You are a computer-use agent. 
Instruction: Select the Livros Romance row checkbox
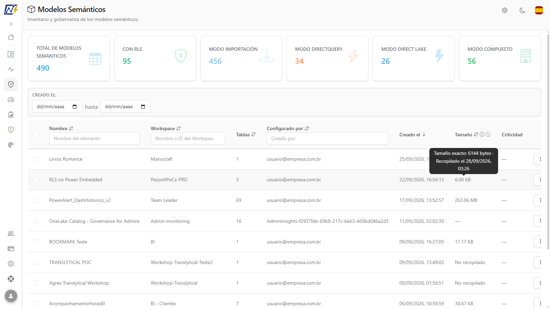tap(36, 159)
